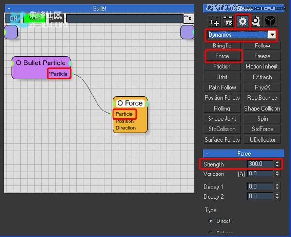Click the right purple output connector block
This screenshot has width=291, height=237.
(187, 32)
